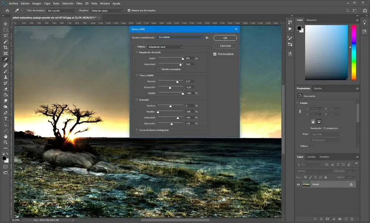Click OK in Tonos HDR dialog
The width and height of the screenshot is (370, 223).
tap(225, 38)
